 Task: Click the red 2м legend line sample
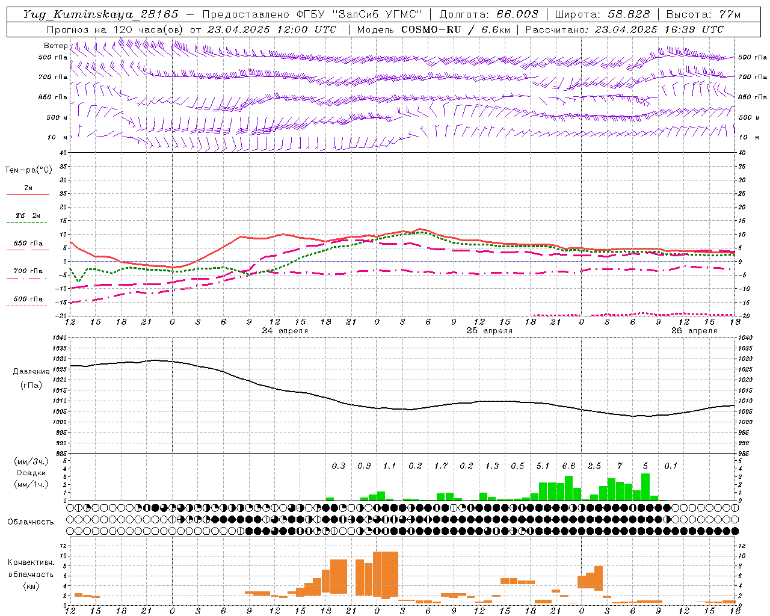coord(28,194)
